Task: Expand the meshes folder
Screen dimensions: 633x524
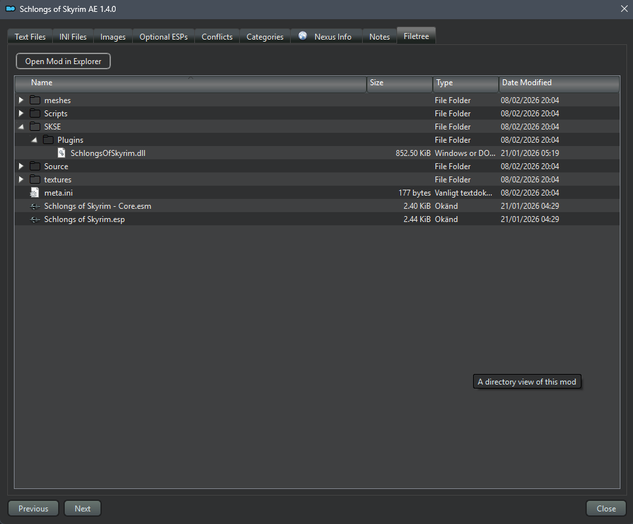Action: 21,100
